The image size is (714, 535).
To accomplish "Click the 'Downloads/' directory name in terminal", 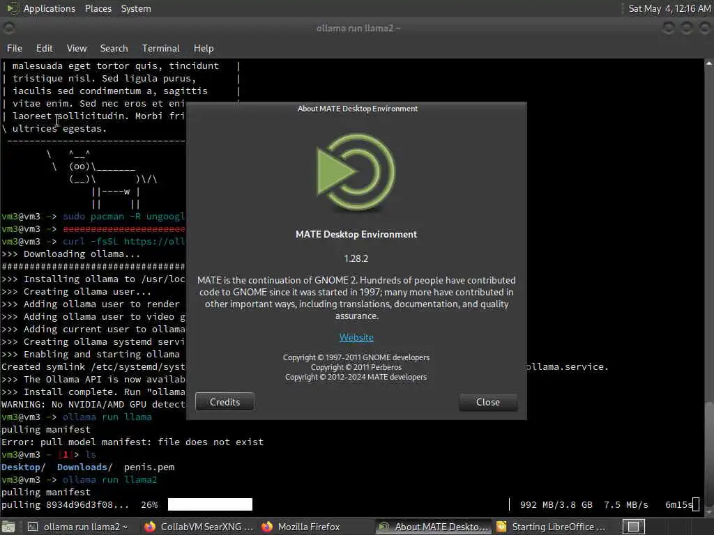I will 84,467.
